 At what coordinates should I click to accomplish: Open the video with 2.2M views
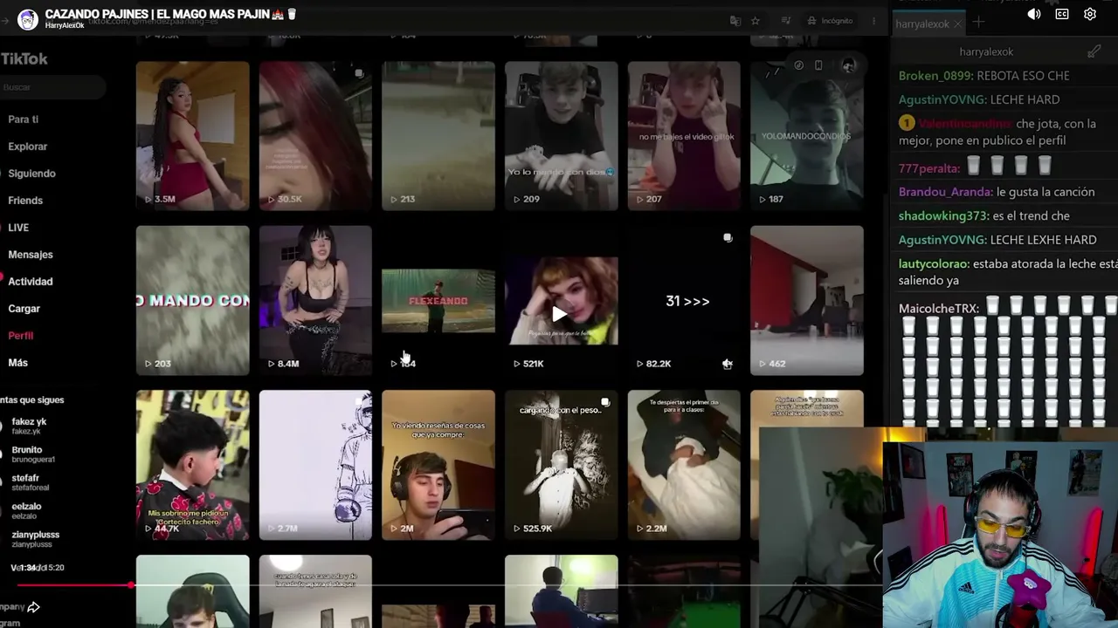pos(684,465)
